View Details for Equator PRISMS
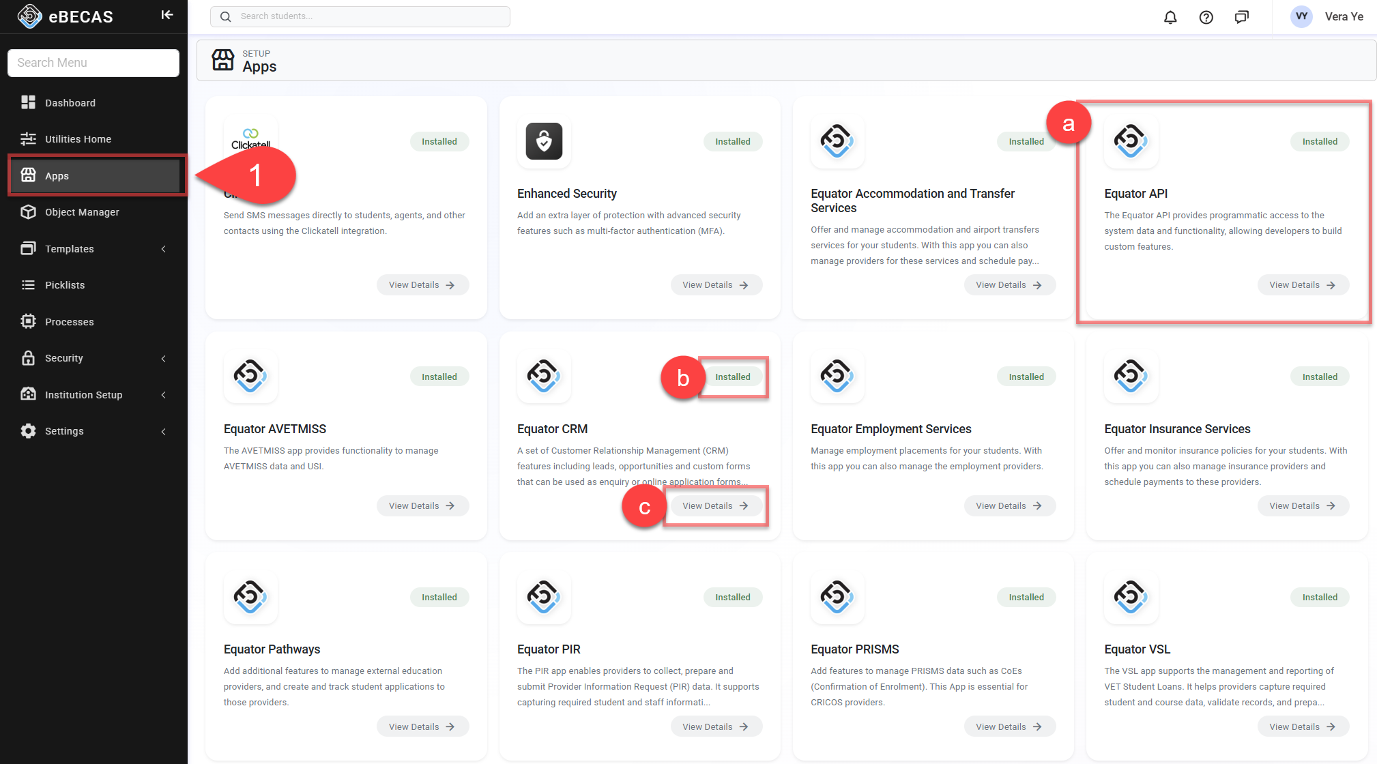The image size is (1377, 764). point(1009,726)
